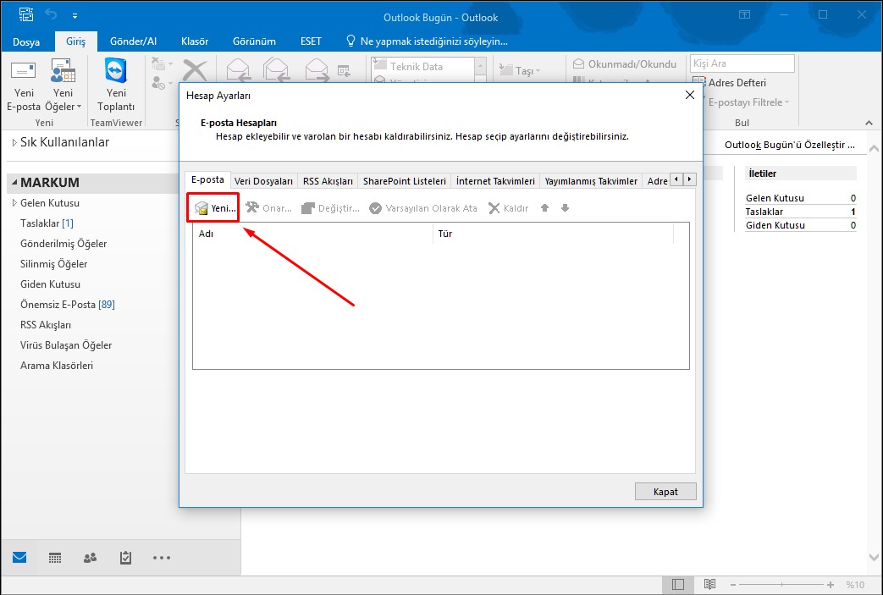
Task: Open the Önemsiz E-Posta folder
Action: coord(68,305)
